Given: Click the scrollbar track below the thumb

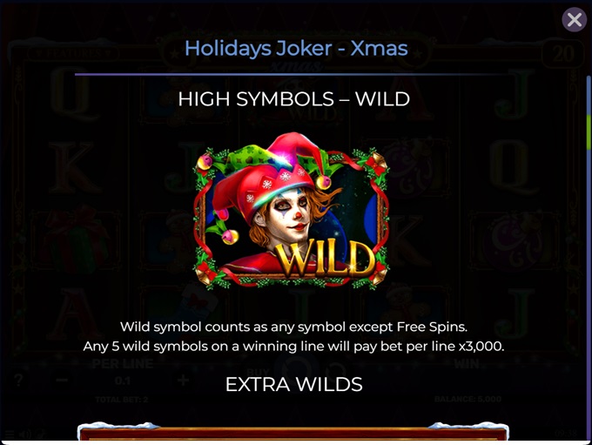Looking at the screenshot, I should [589, 294].
